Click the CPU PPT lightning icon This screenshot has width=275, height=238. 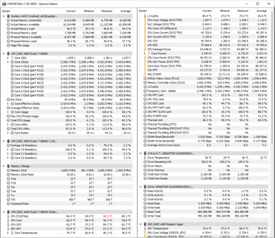click(x=145, y=70)
